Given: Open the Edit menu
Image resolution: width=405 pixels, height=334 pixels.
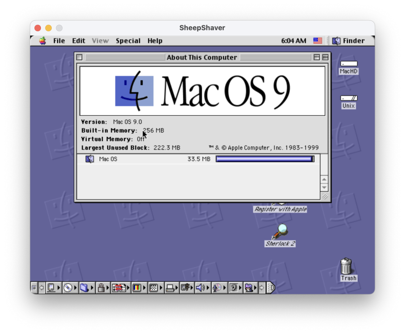Looking at the screenshot, I should (x=79, y=41).
